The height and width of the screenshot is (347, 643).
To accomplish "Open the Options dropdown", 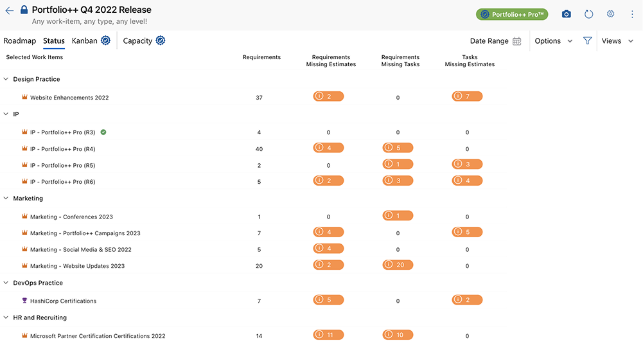I will point(553,41).
